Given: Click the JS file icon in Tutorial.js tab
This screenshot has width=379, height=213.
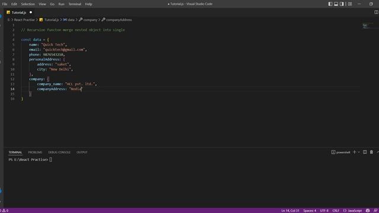Looking at the screenshot, I should pos(8,12).
